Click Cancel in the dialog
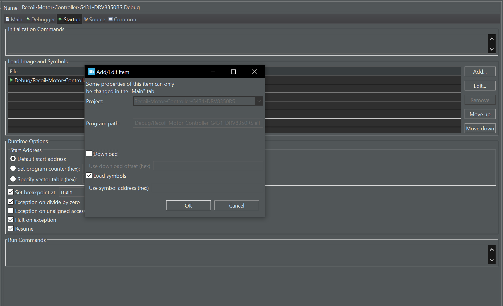 pyautogui.click(x=236, y=205)
